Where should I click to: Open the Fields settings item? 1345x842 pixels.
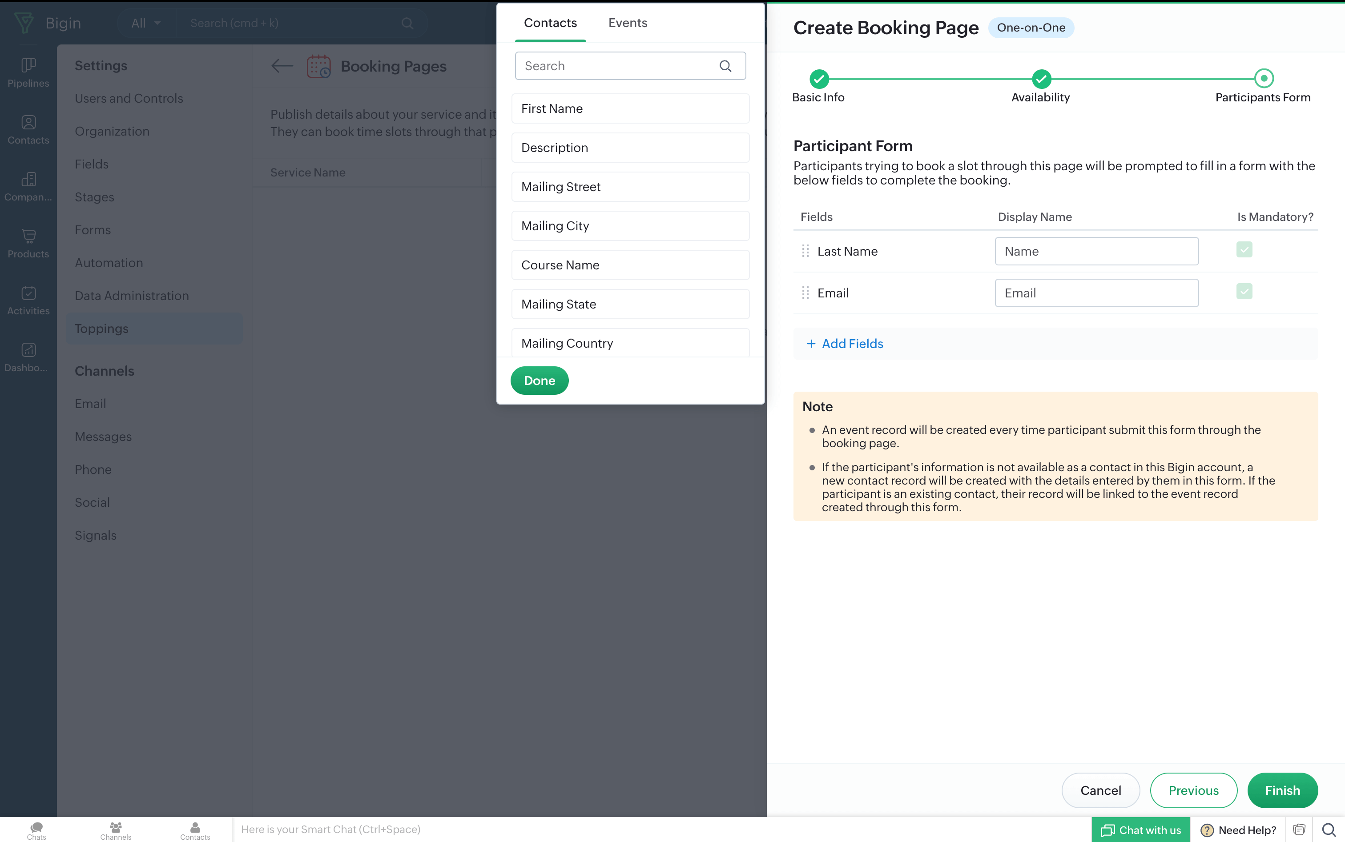click(x=92, y=164)
